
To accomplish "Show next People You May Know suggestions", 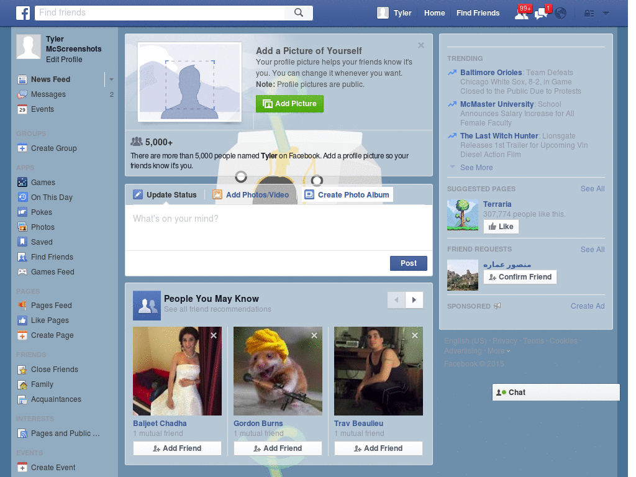I will pyautogui.click(x=414, y=300).
